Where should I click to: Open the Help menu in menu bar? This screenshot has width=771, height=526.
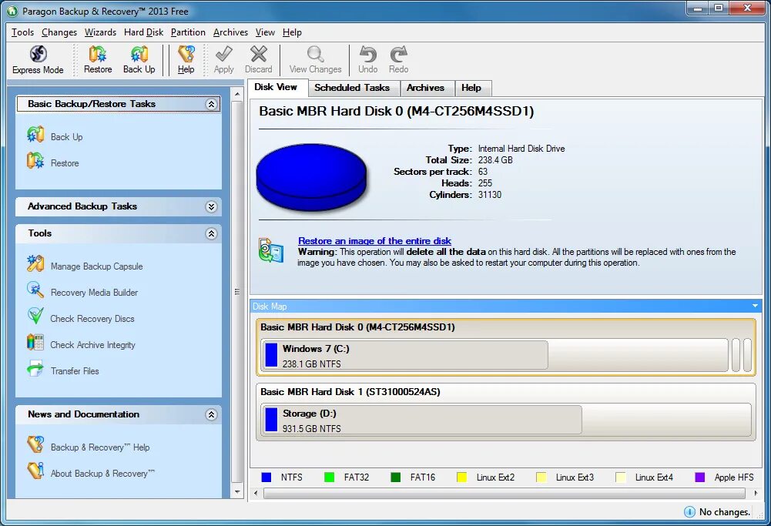(292, 32)
